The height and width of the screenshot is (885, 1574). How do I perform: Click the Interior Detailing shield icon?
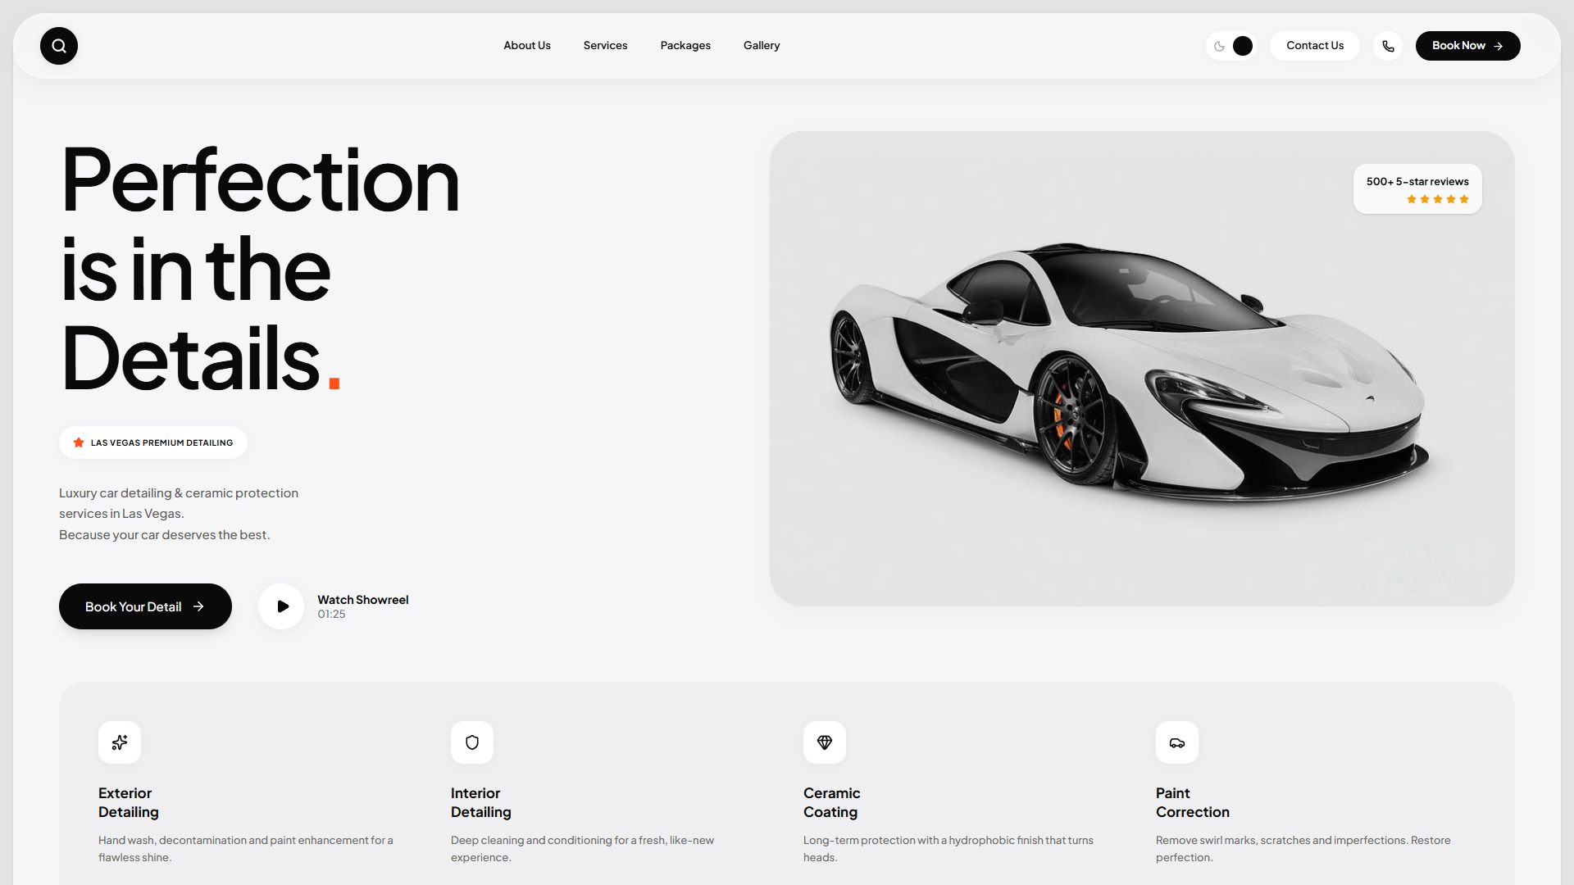pos(472,742)
